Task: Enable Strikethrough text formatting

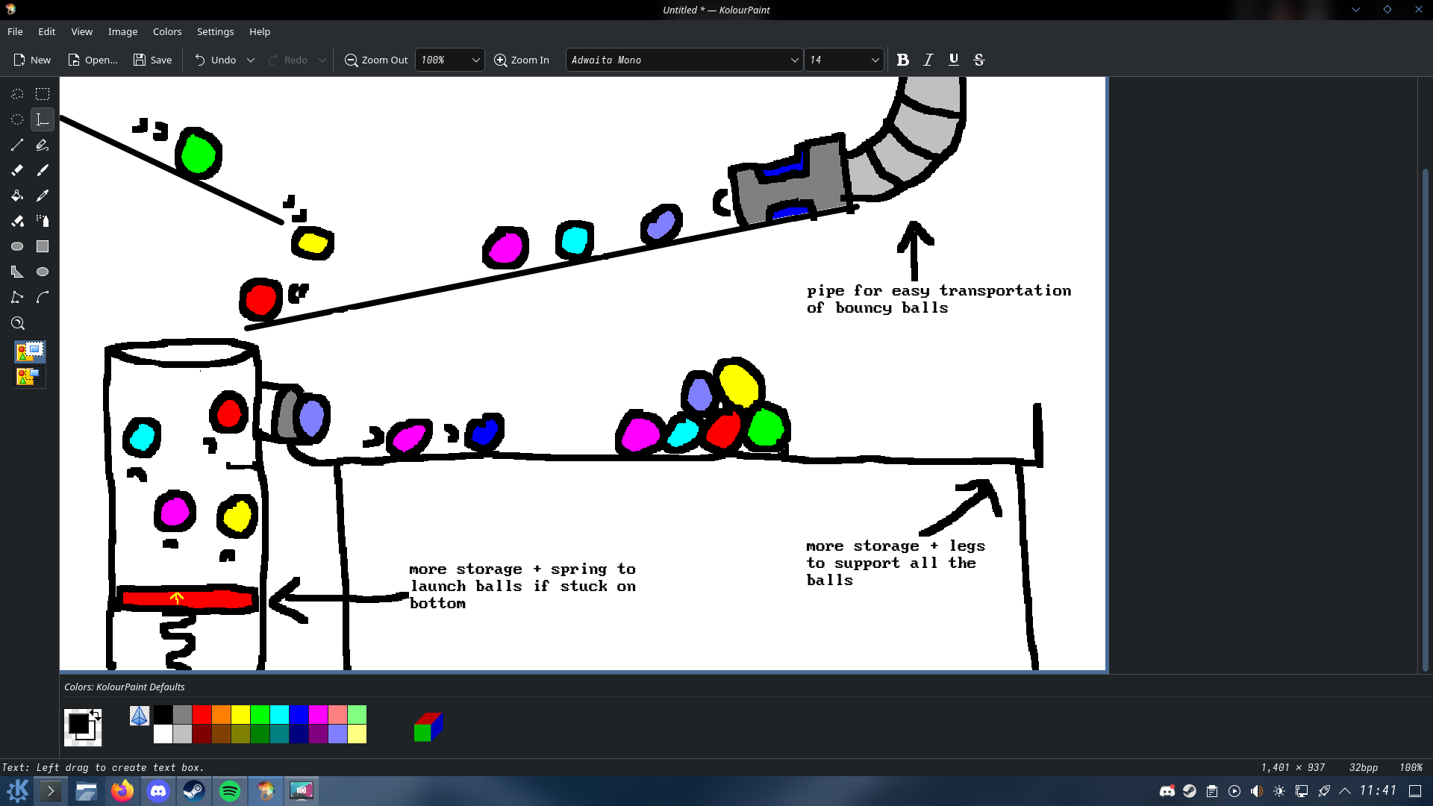Action: point(978,60)
